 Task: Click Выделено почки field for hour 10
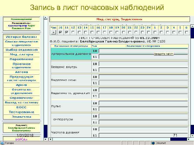[x=143, y=77]
